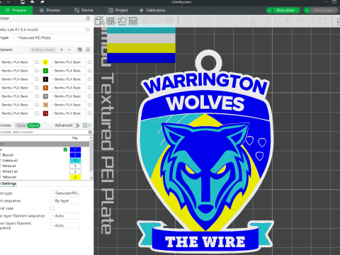Click the Add plate grid icon

click(110, 21)
